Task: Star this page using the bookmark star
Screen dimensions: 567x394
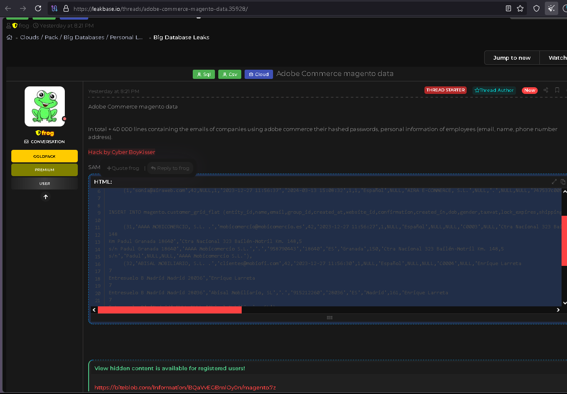Action: click(520, 8)
